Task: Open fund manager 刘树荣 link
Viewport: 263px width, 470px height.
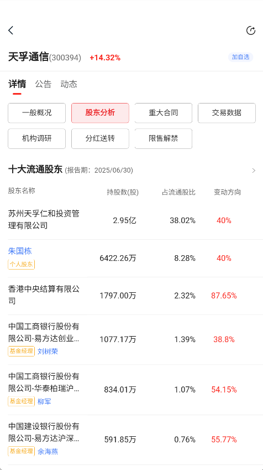Action: (48, 352)
